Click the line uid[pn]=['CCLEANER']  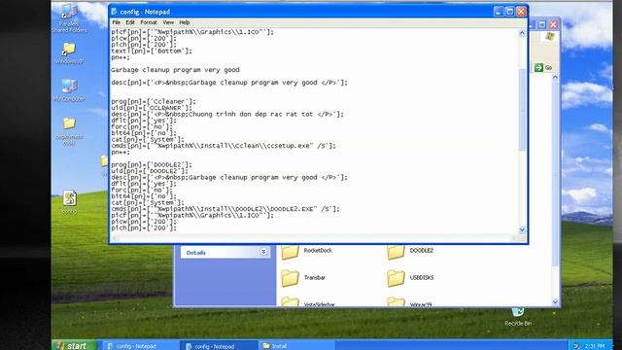point(152,108)
